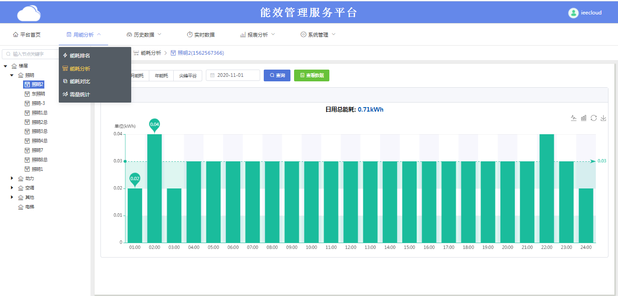Screen dimensions: 618x296
Task: Click the house icon beside 动力
Action: click(20, 179)
